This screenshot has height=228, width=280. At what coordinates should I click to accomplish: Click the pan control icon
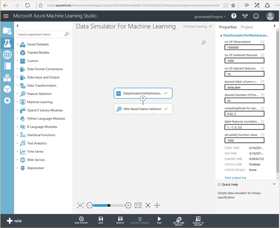[157, 205]
